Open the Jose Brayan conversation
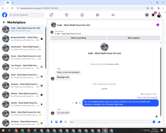The image size is (166, 133). [22, 67]
